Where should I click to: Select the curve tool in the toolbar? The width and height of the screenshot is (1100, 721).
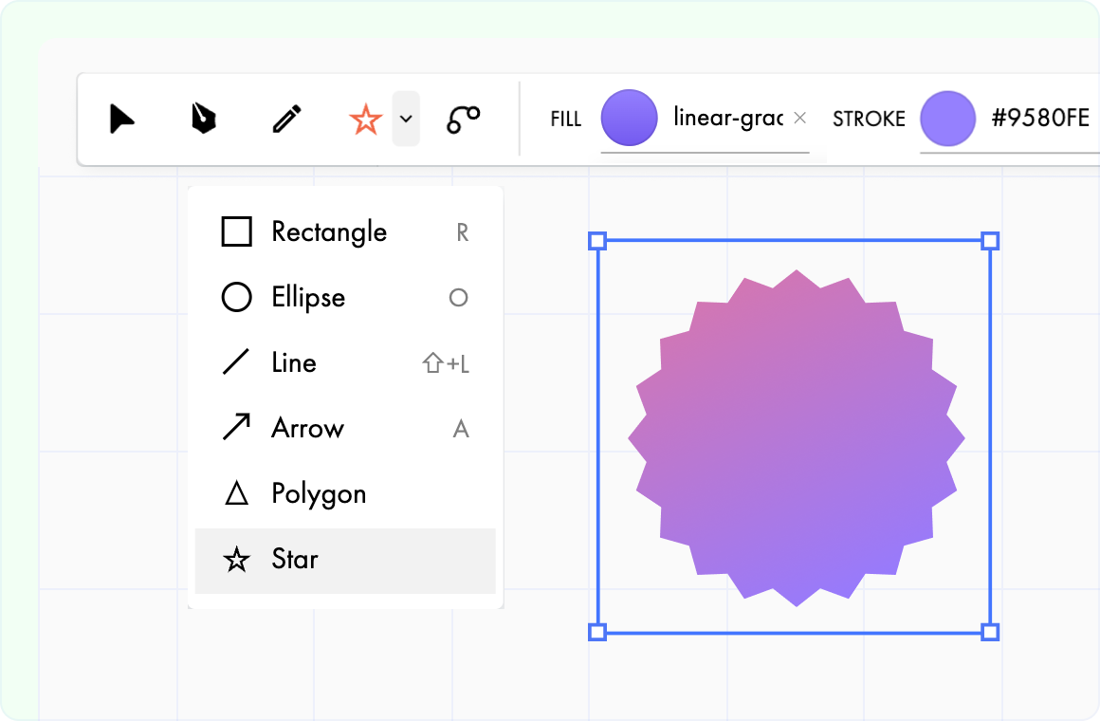click(x=462, y=119)
